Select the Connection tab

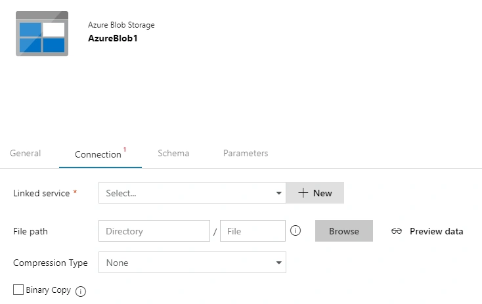point(100,154)
